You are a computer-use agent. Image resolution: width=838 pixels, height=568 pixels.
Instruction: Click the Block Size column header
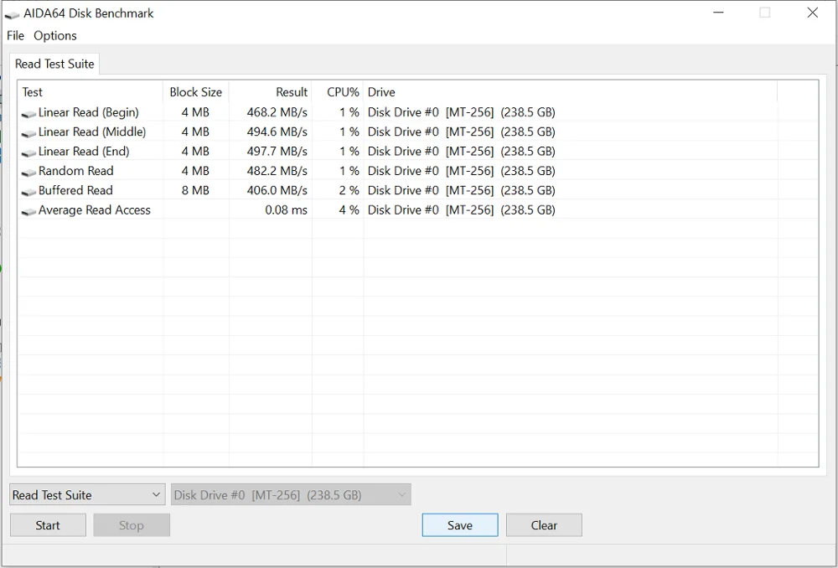click(x=195, y=92)
